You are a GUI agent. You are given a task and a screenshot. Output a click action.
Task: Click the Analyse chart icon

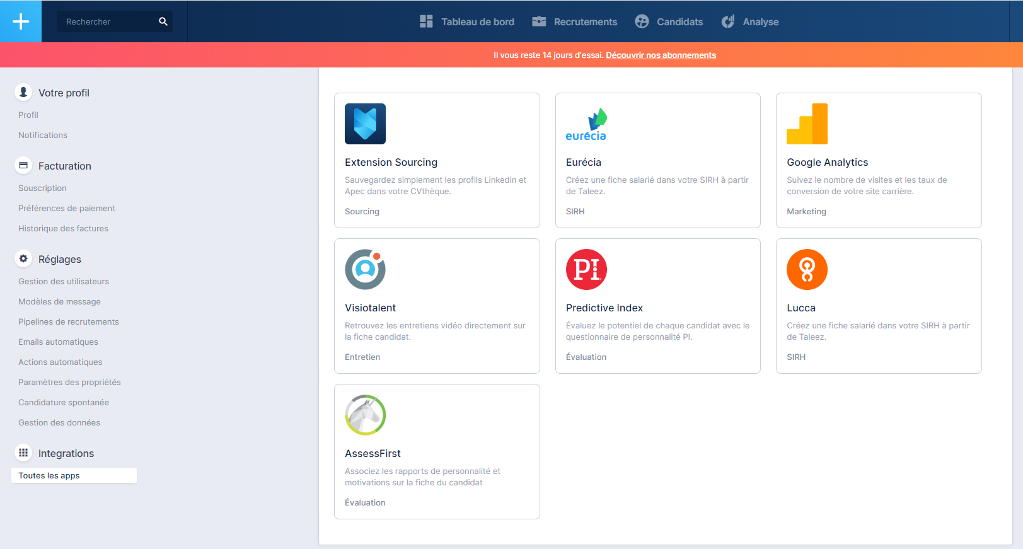(728, 21)
